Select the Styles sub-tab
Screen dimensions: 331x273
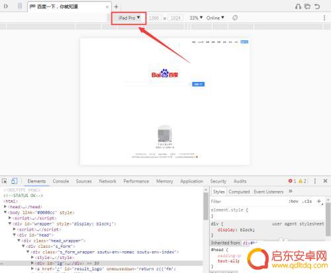click(x=219, y=192)
